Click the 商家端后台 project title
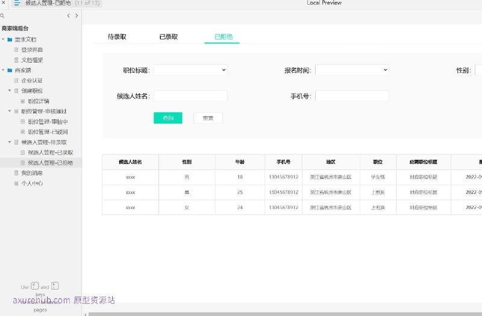The image size is (482, 316). tap(15, 28)
